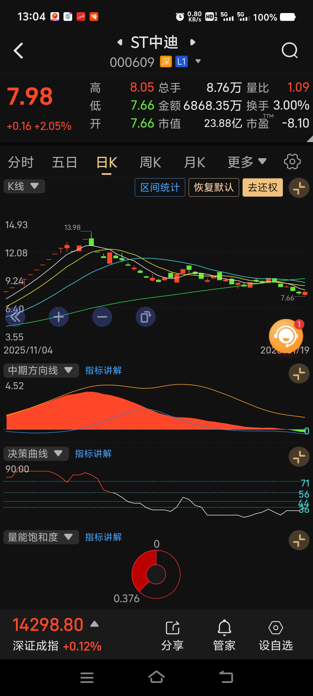Open chart settings gear icon

[292, 162]
